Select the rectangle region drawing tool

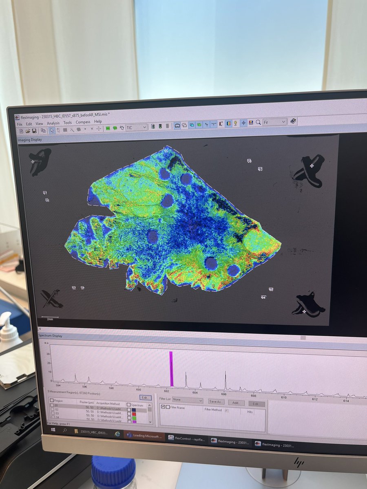[65, 130]
